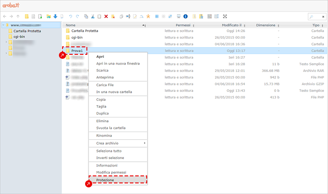Open preview with the easel icon
This screenshot has width=328, height=194.
(179, 16)
